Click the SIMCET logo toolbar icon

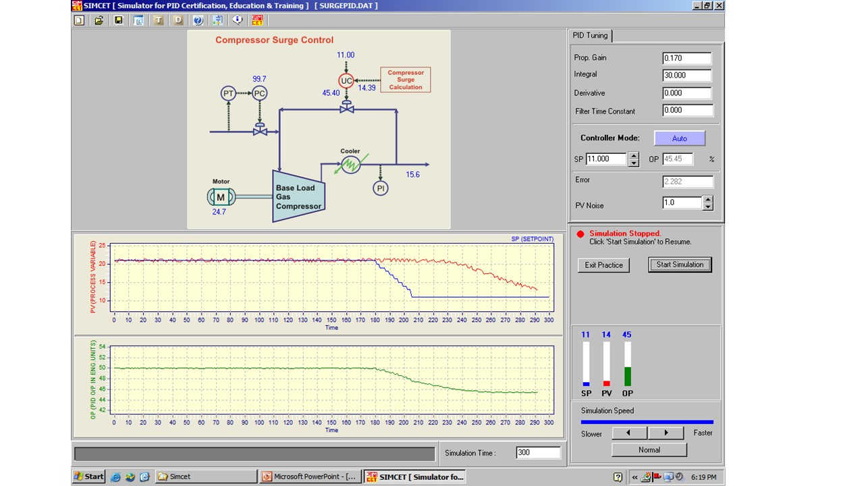tap(257, 20)
